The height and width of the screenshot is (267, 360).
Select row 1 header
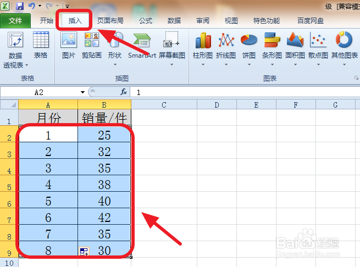point(9,118)
